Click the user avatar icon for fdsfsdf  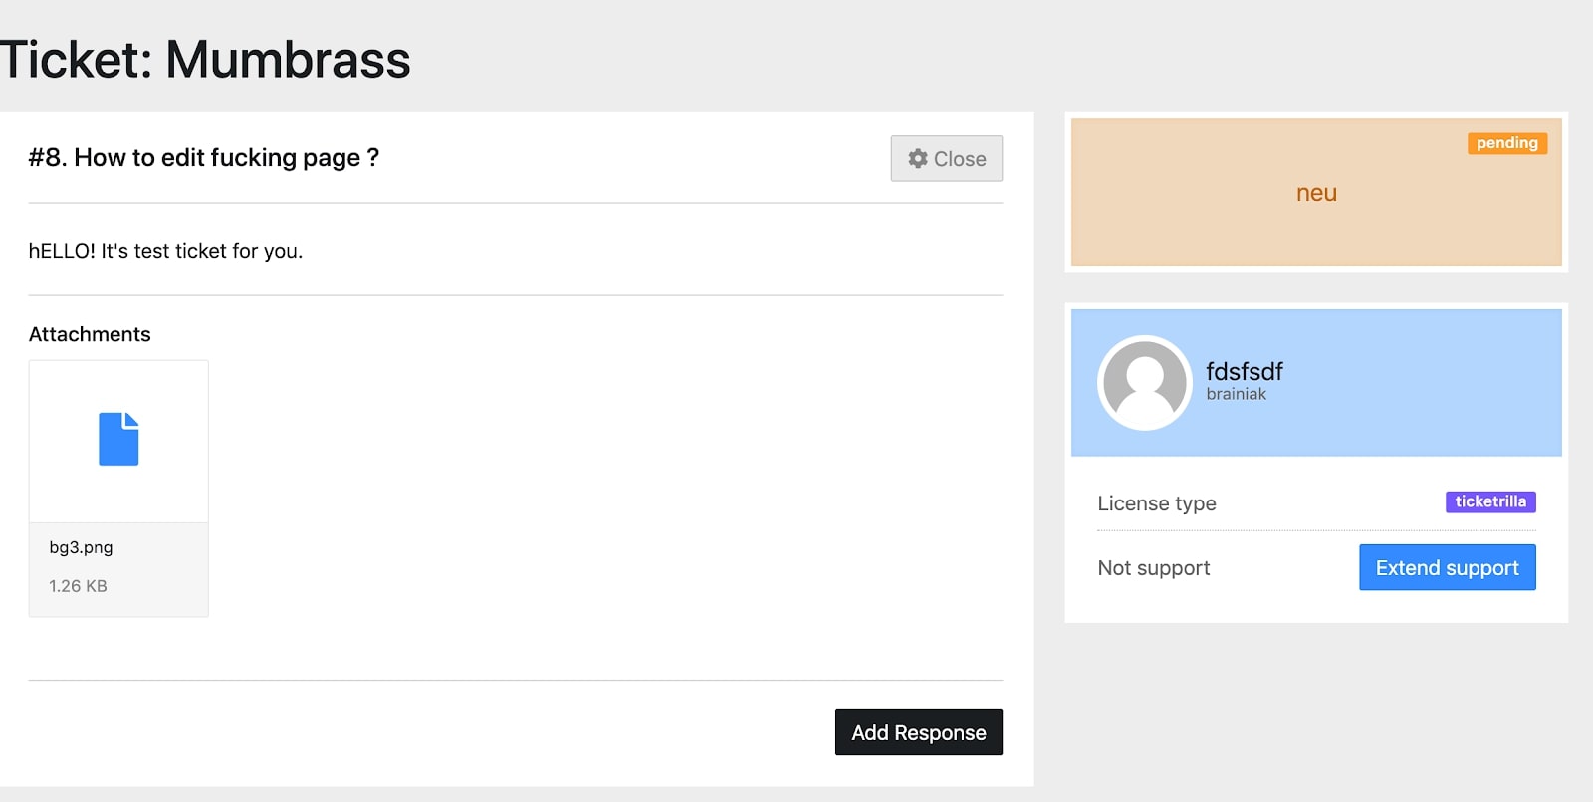tap(1145, 383)
